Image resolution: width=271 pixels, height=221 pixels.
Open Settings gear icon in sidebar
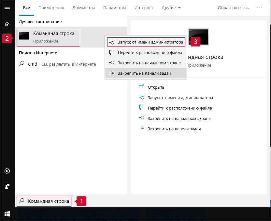[x=7, y=171]
